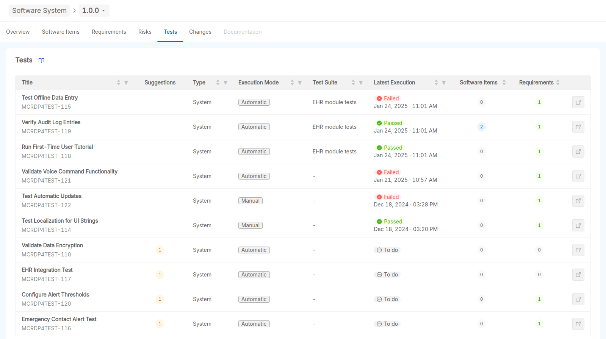Click To do status of Emergency Contact Alert

(x=387, y=324)
